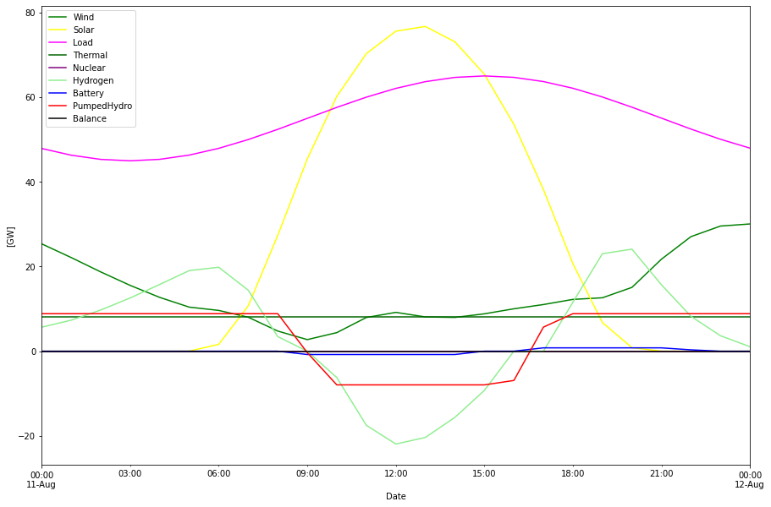Viewport: 771px width, 507px height.
Task: Click the Thermal legend label
Action: (x=90, y=56)
